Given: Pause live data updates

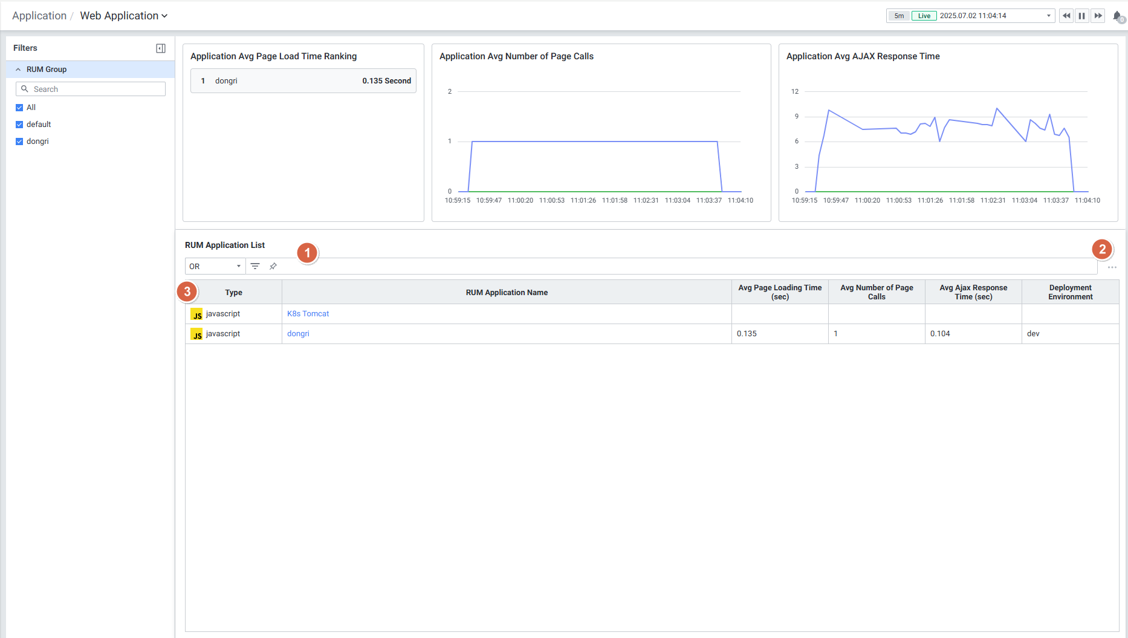Looking at the screenshot, I should (1081, 16).
